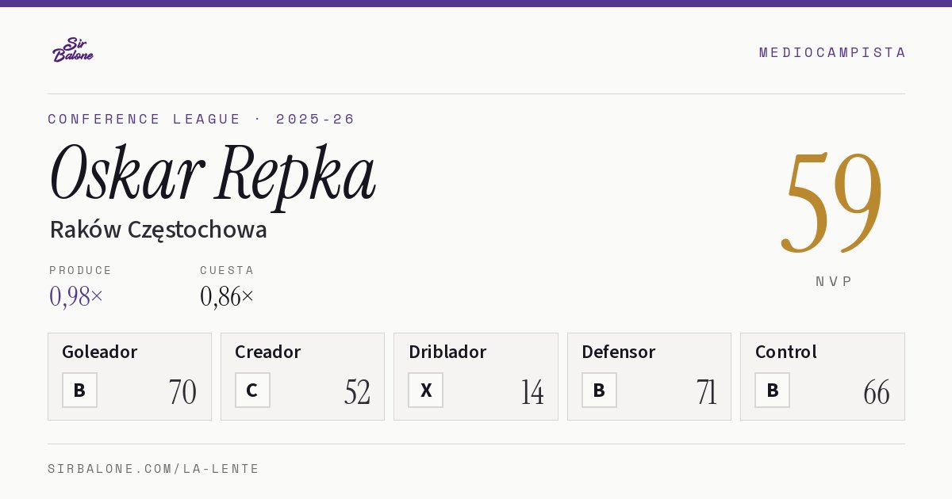952x499 pixels.
Task: Select the C grade badge under Creador
Action: tap(252, 390)
